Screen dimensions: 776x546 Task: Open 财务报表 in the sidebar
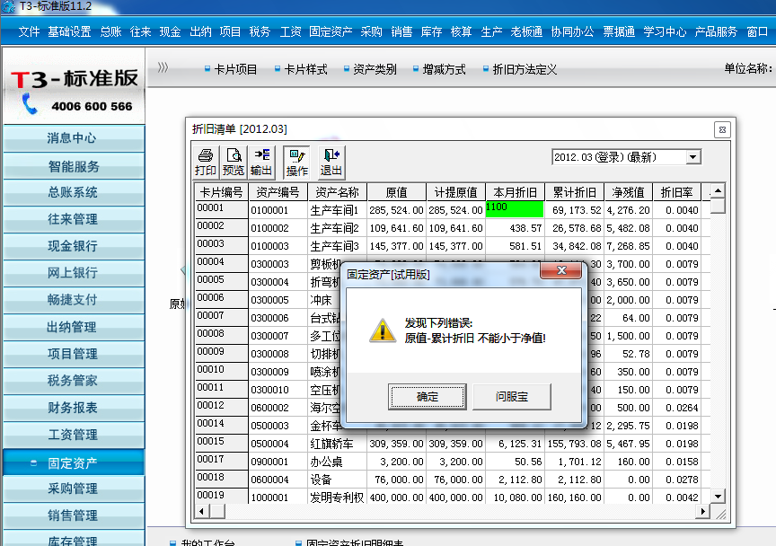coord(74,408)
